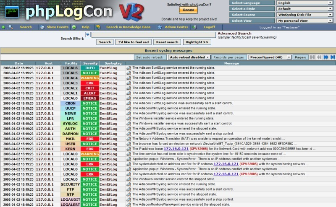Screen dimensions: 336x207
Task: Click the red ERR severity cell in MAIL row
Action: click(x=90, y=139)
